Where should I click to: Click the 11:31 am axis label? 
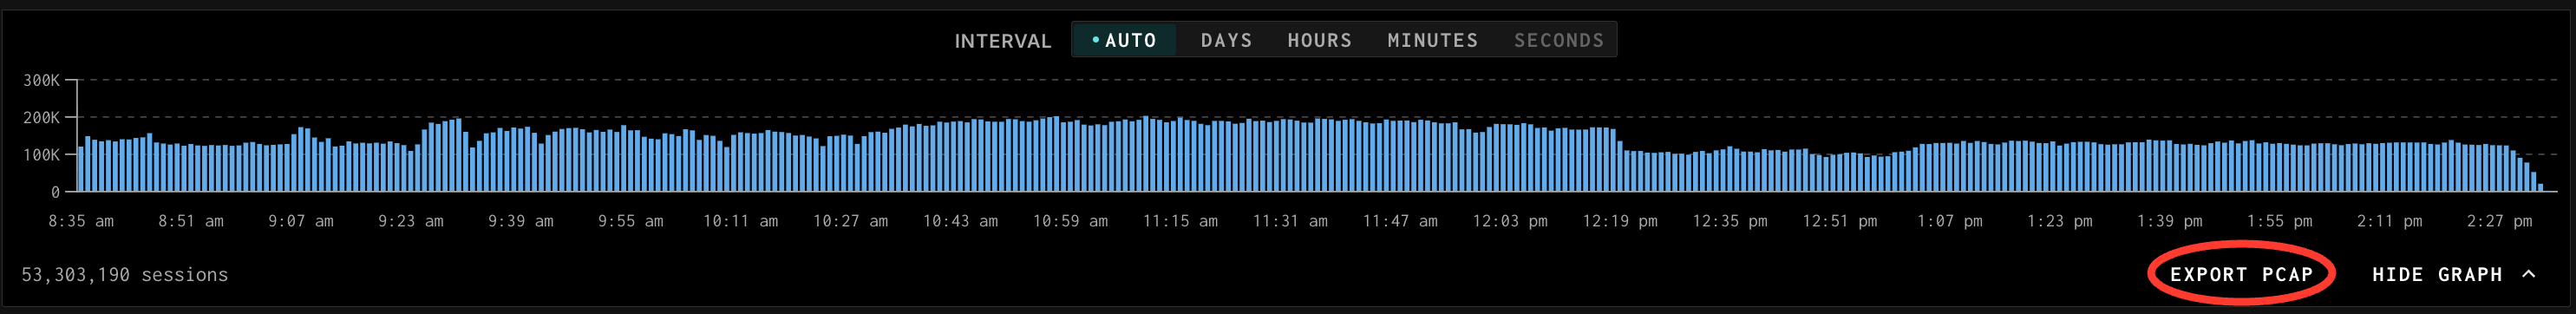point(1290,221)
